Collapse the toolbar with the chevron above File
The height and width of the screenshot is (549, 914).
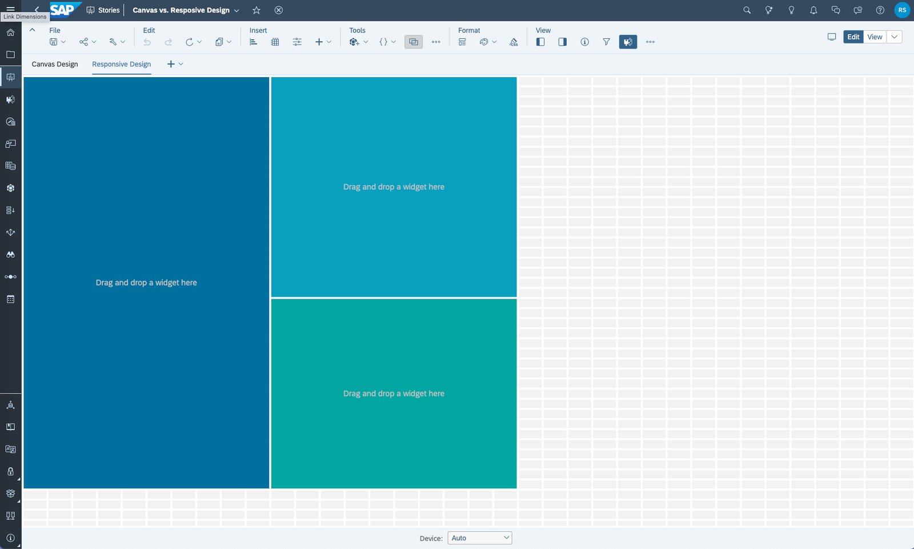click(x=31, y=30)
